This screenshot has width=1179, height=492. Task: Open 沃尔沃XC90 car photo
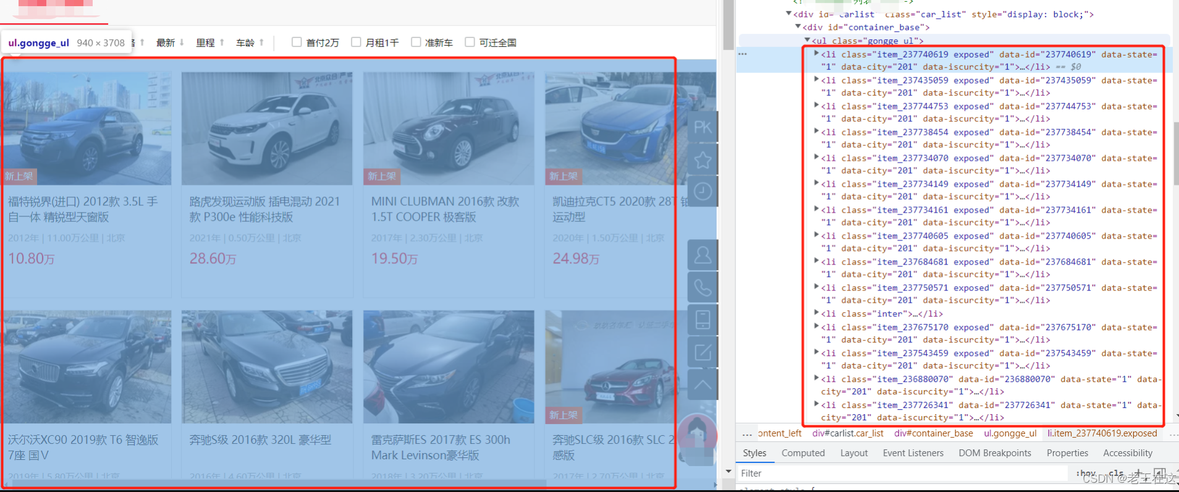coord(87,367)
